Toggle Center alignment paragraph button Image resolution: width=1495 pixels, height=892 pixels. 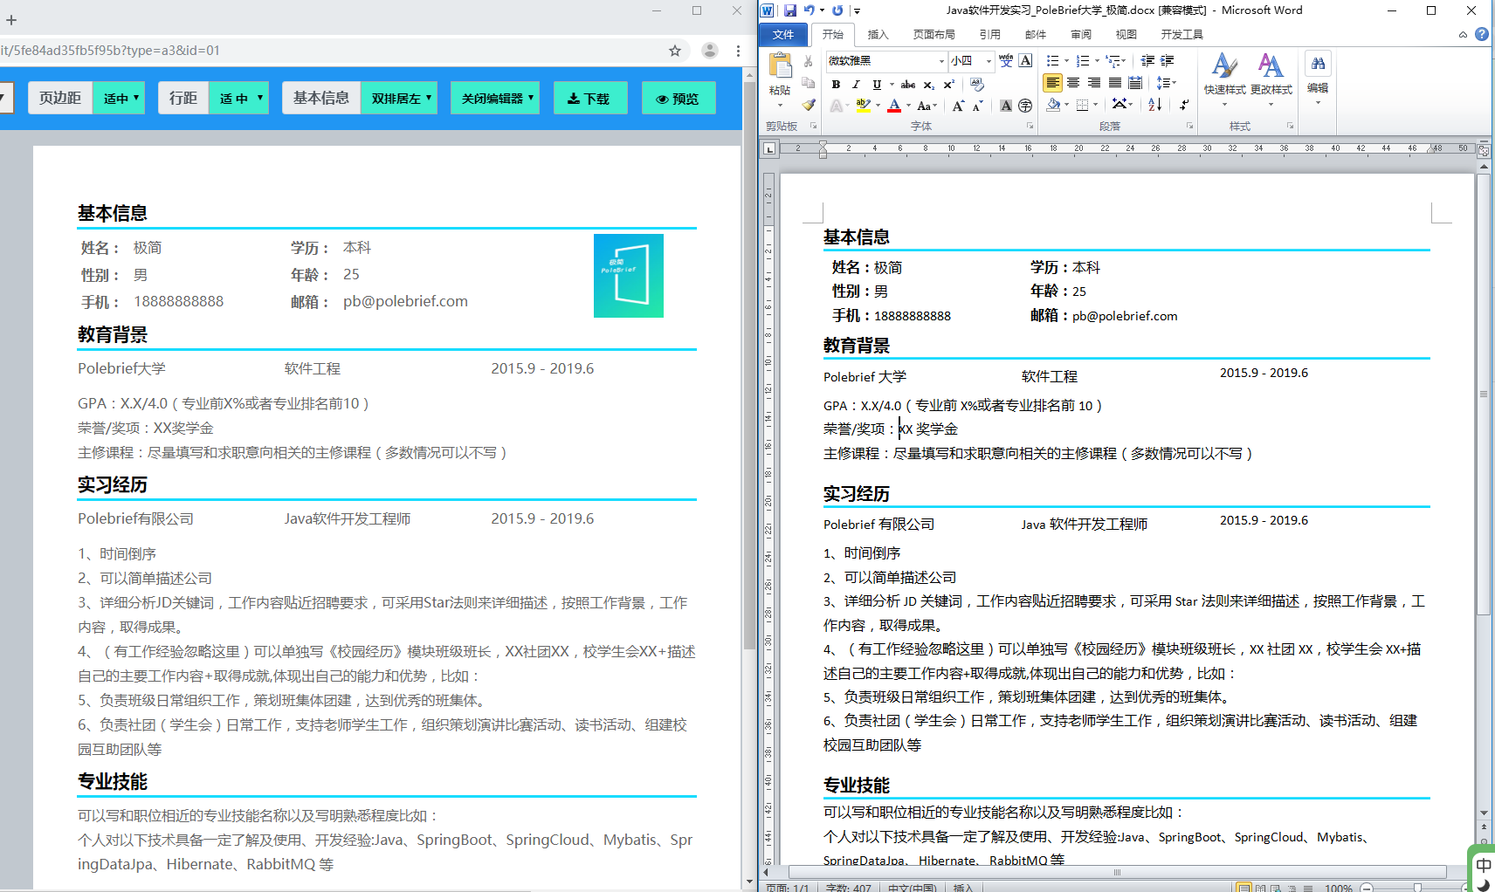tap(1073, 82)
